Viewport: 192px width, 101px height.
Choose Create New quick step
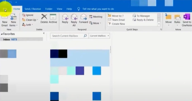[116, 24]
